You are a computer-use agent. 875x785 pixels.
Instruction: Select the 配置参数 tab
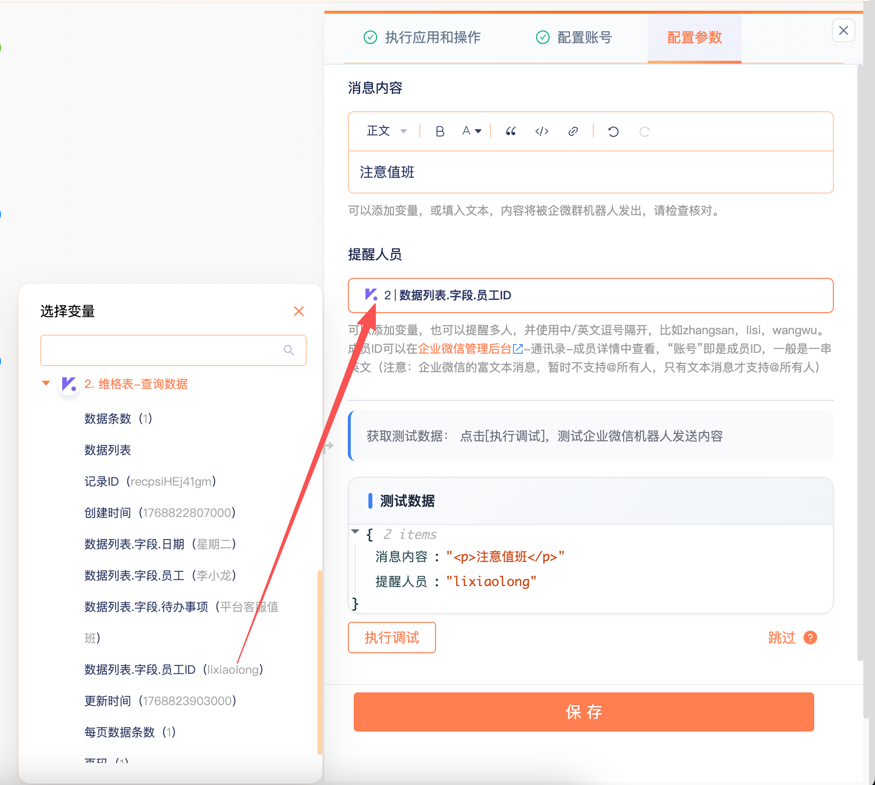695,38
